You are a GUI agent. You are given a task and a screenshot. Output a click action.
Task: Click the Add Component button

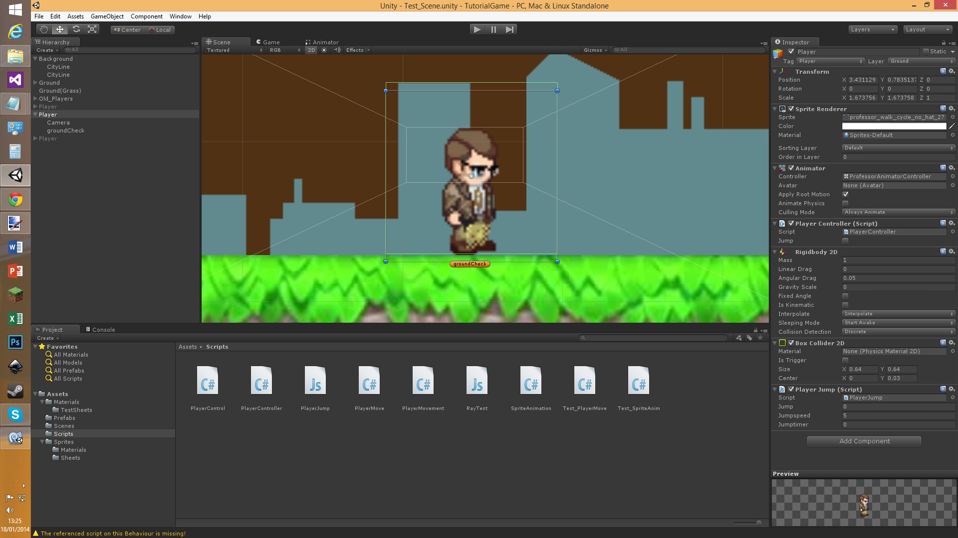coord(864,441)
